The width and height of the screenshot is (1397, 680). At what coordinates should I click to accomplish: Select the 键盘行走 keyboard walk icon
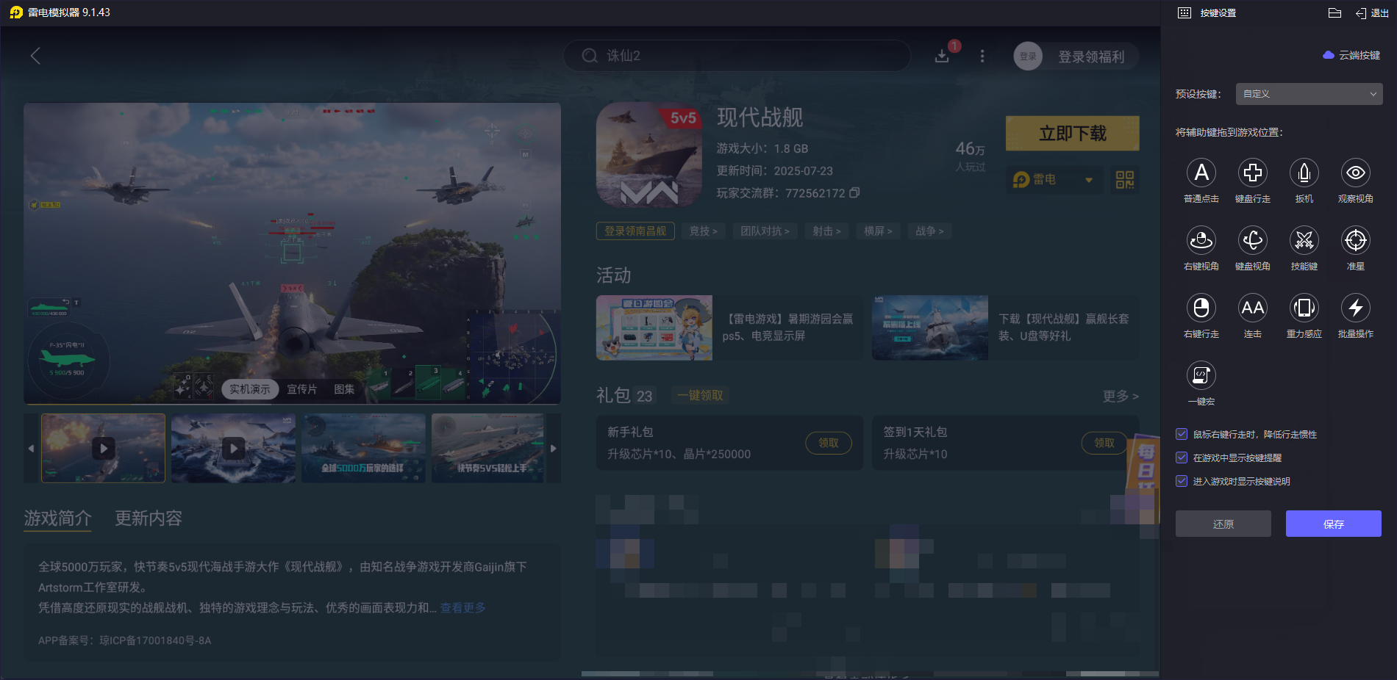point(1253,173)
